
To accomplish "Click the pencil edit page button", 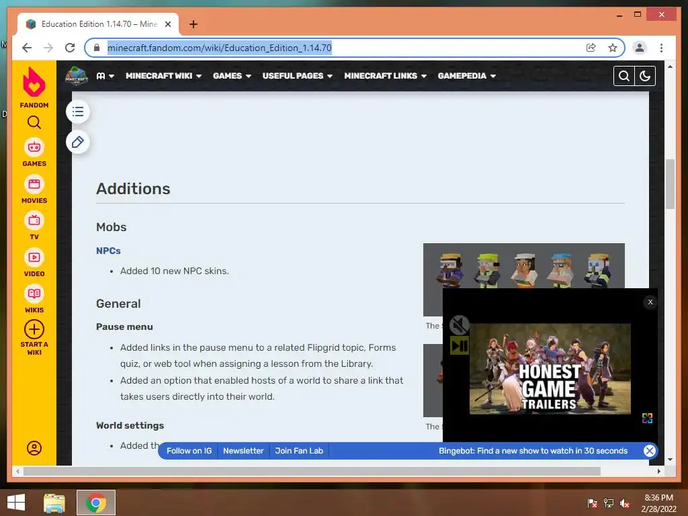I will click(78, 142).
